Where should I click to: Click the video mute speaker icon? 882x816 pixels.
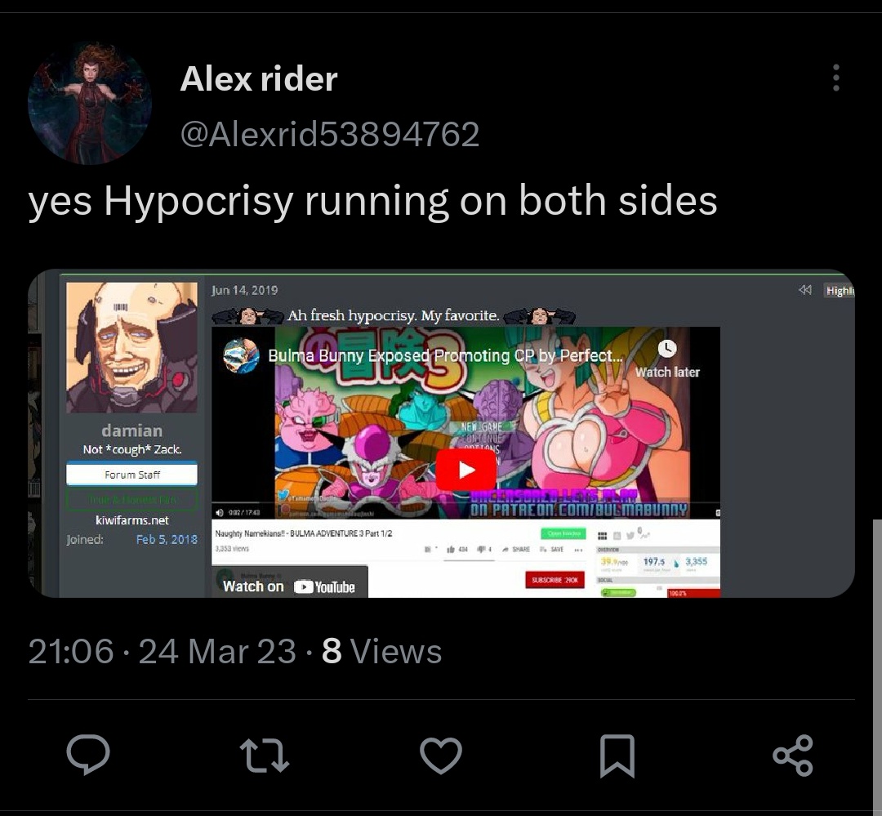click(220, 513)
